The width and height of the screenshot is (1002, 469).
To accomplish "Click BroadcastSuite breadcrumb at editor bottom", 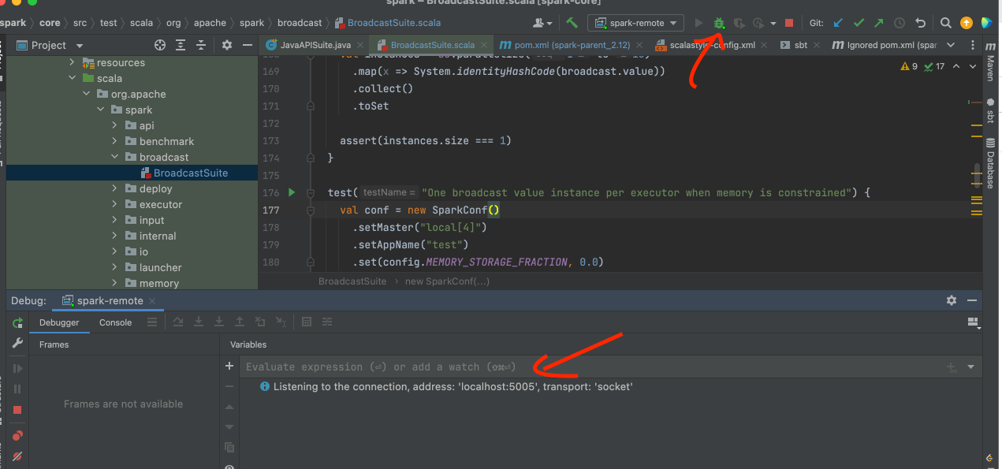I will (x=352, y=281).
